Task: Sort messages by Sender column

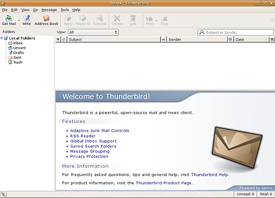Action: 197,40
